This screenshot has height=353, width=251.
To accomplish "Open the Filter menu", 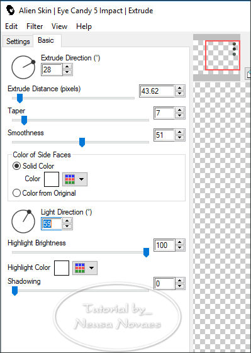I will coord(35,26).
